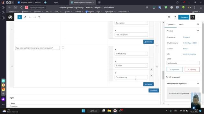The width and height of the screenshot is (204, 114).
Task: Open the editor three-dot options menu
Action: click(198, 17)
